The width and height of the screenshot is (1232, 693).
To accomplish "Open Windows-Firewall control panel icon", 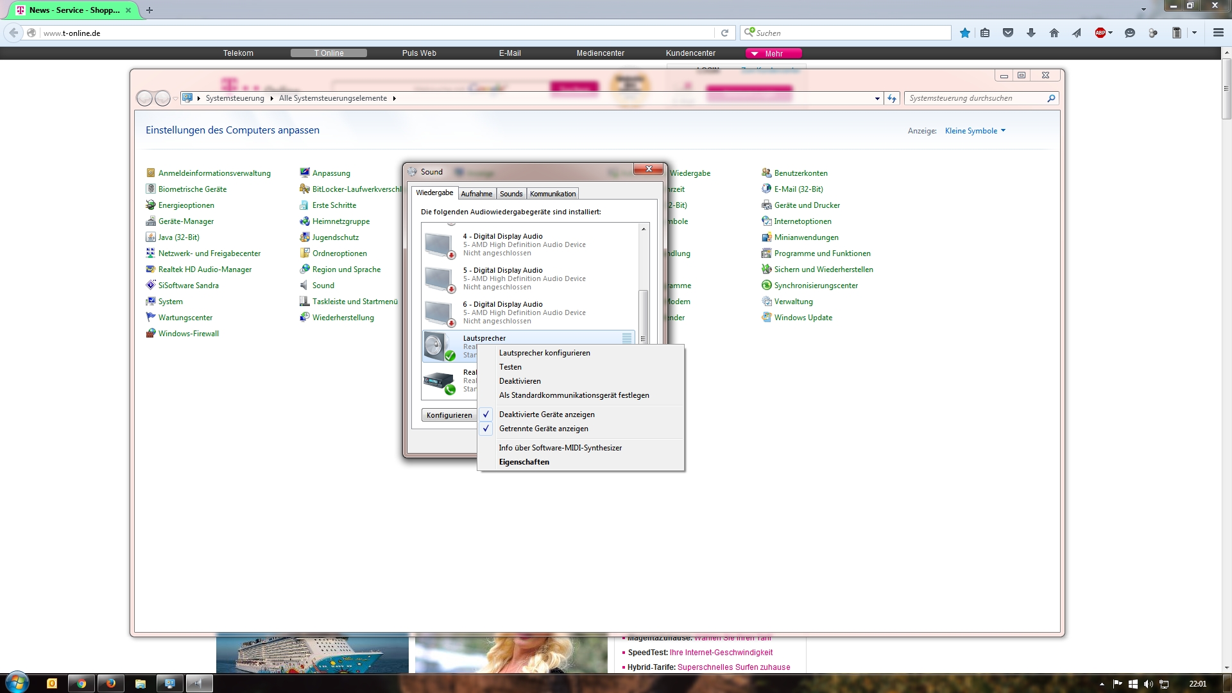I will pyautogui.click(x=151, y=334).
